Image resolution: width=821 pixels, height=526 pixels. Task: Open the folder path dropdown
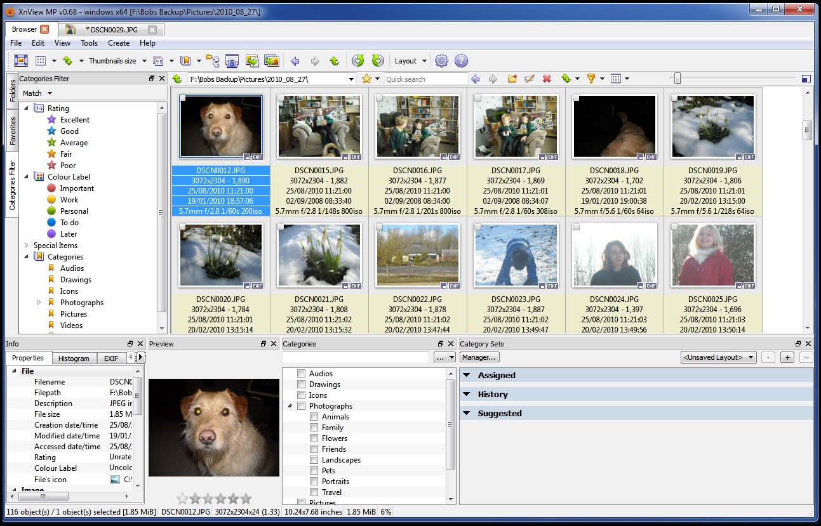click(352, 79)
